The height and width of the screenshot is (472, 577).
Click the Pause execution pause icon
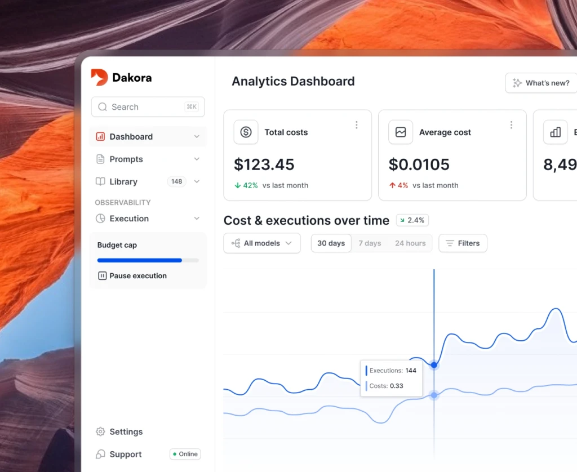tap(103, 275)
